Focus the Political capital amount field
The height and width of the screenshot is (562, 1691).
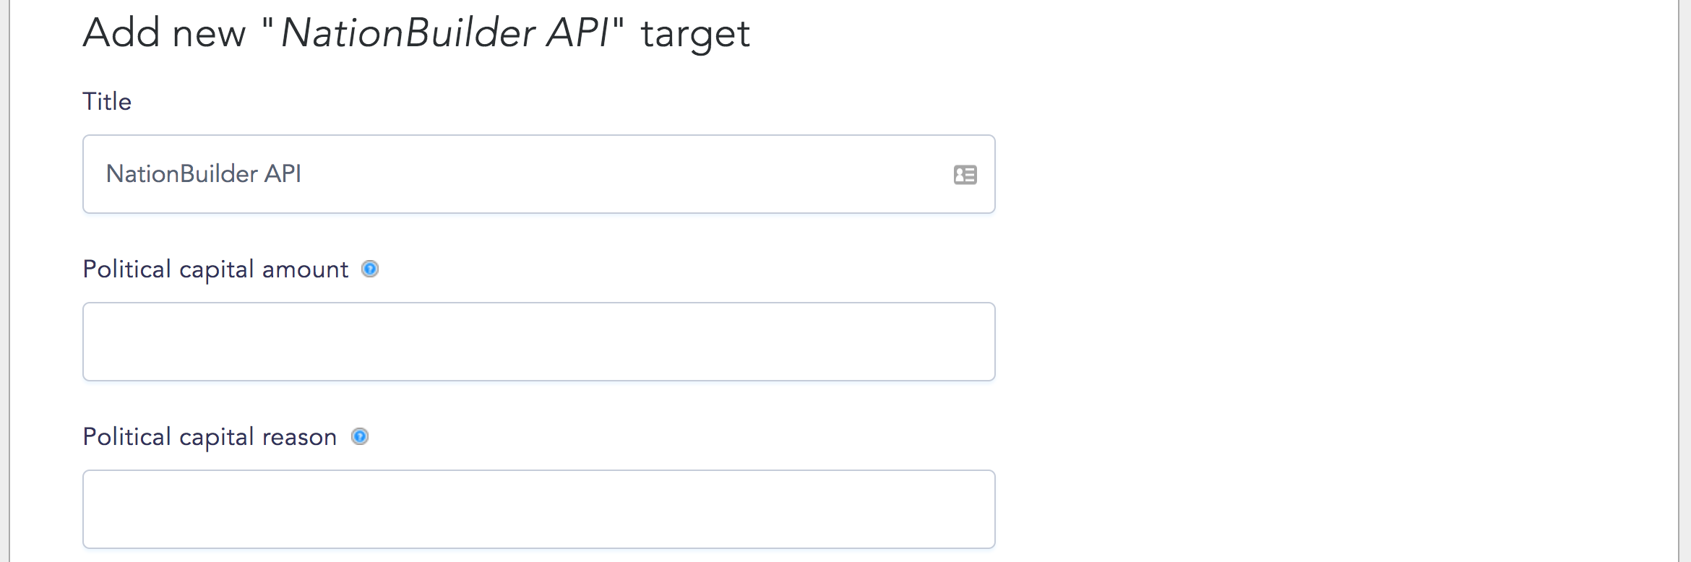click(539, 342)
